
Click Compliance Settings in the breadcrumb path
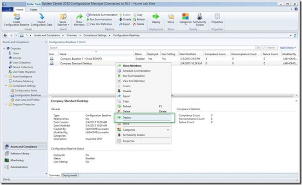tap(95, 36)
